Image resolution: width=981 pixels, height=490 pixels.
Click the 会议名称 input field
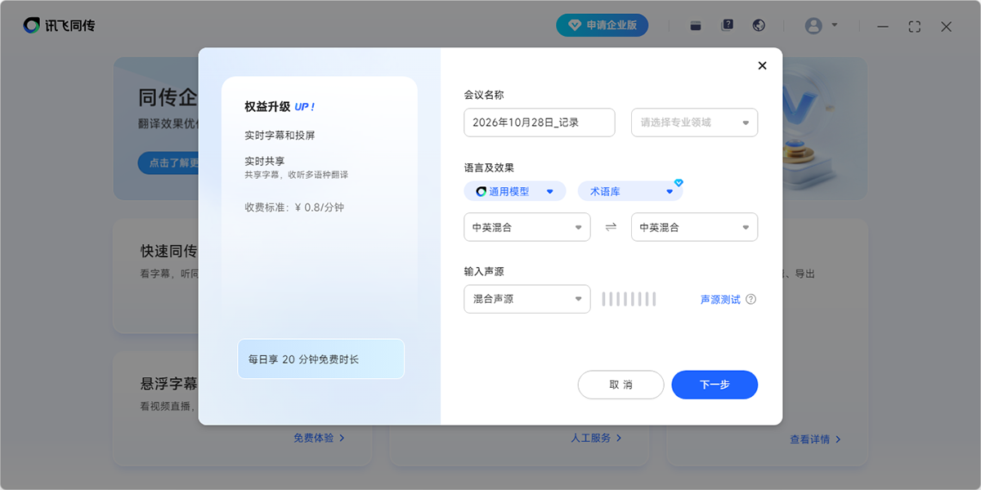point(540,122)
